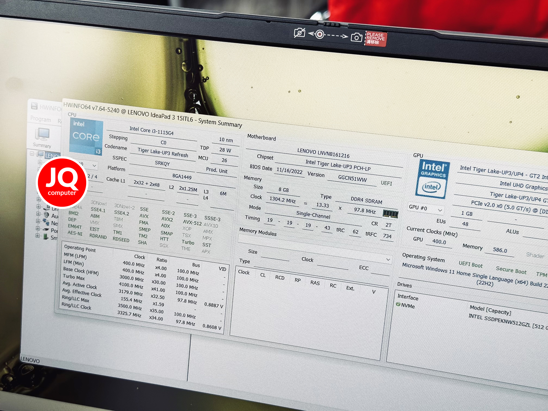The width and height of the screenshot is (548, 411).
Task: Open the Summary toolbar icon in the main HWiNFO window
Action: coord(42,138)
